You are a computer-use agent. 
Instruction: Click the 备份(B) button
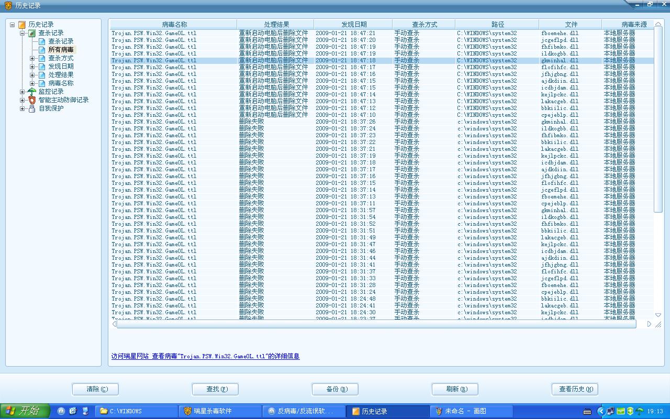(336, 389)
